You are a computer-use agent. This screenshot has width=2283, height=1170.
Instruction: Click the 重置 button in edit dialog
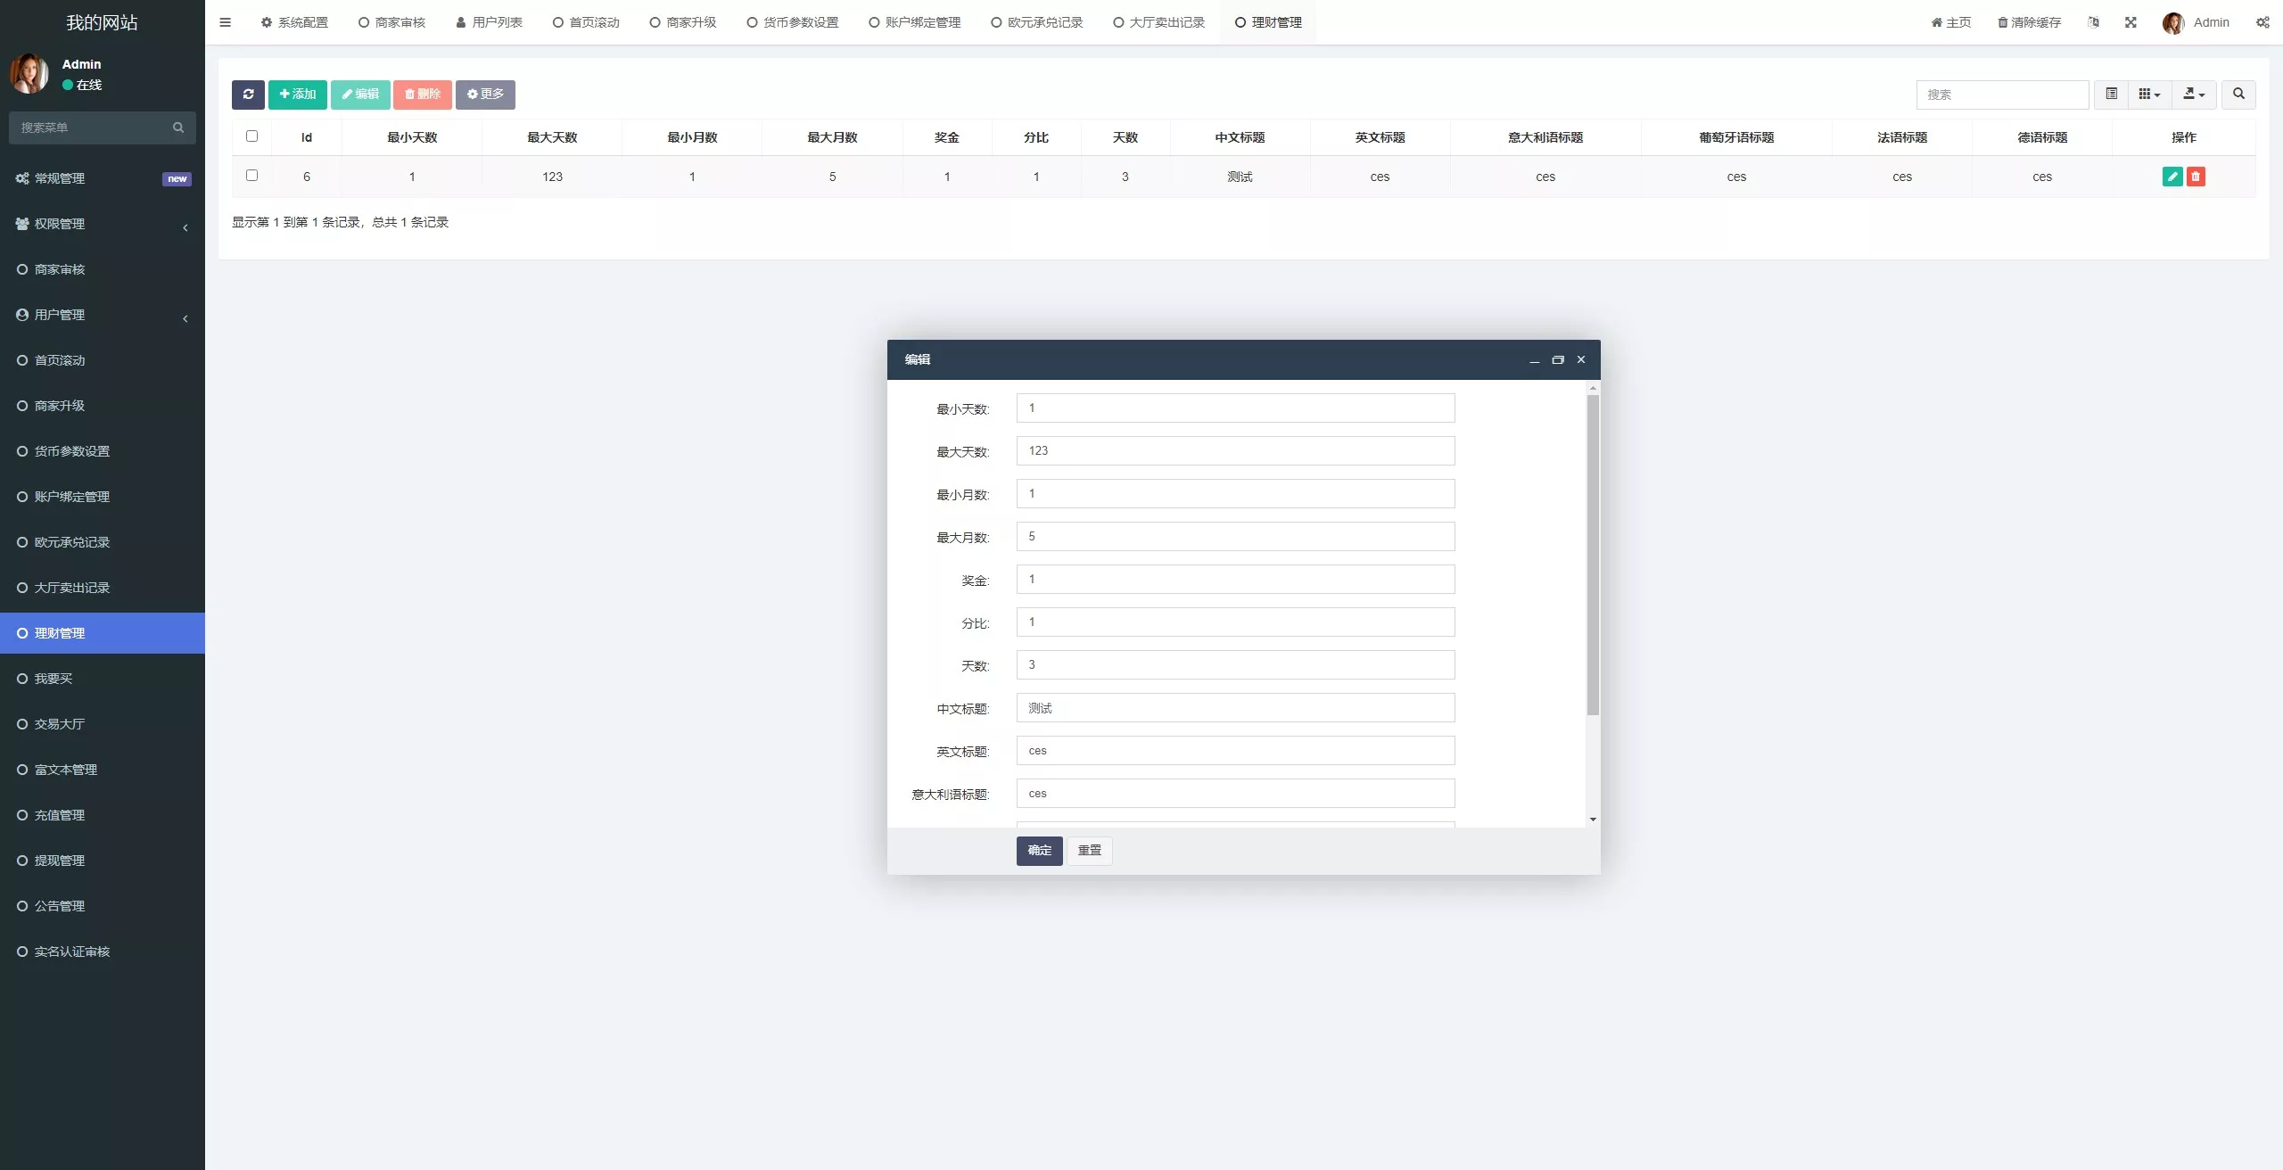coord(1089,851)
